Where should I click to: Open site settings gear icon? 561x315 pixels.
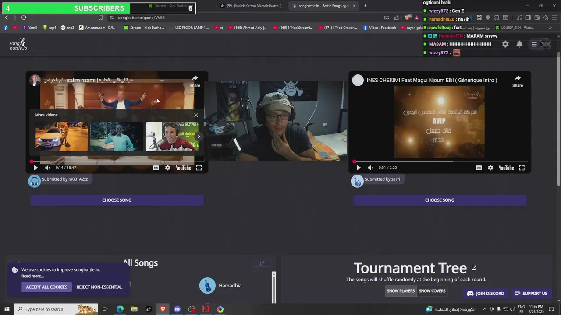(505, 44)
